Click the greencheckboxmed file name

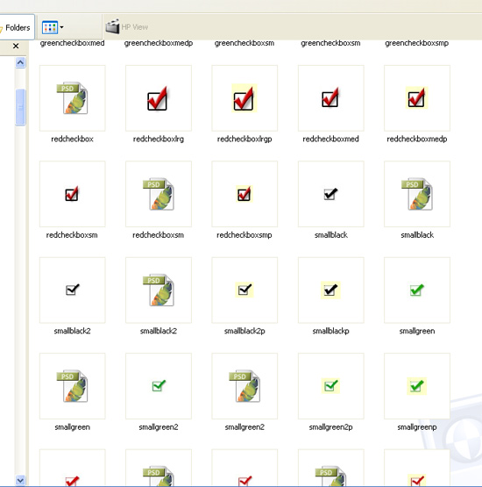click(72, 43)
